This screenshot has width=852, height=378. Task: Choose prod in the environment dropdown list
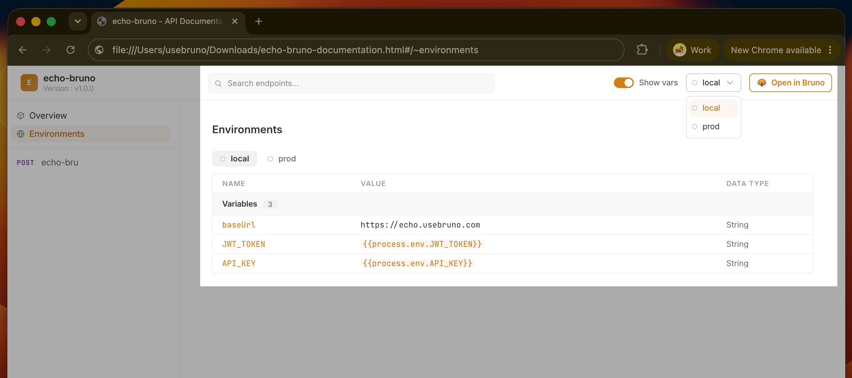coord(713,127)
